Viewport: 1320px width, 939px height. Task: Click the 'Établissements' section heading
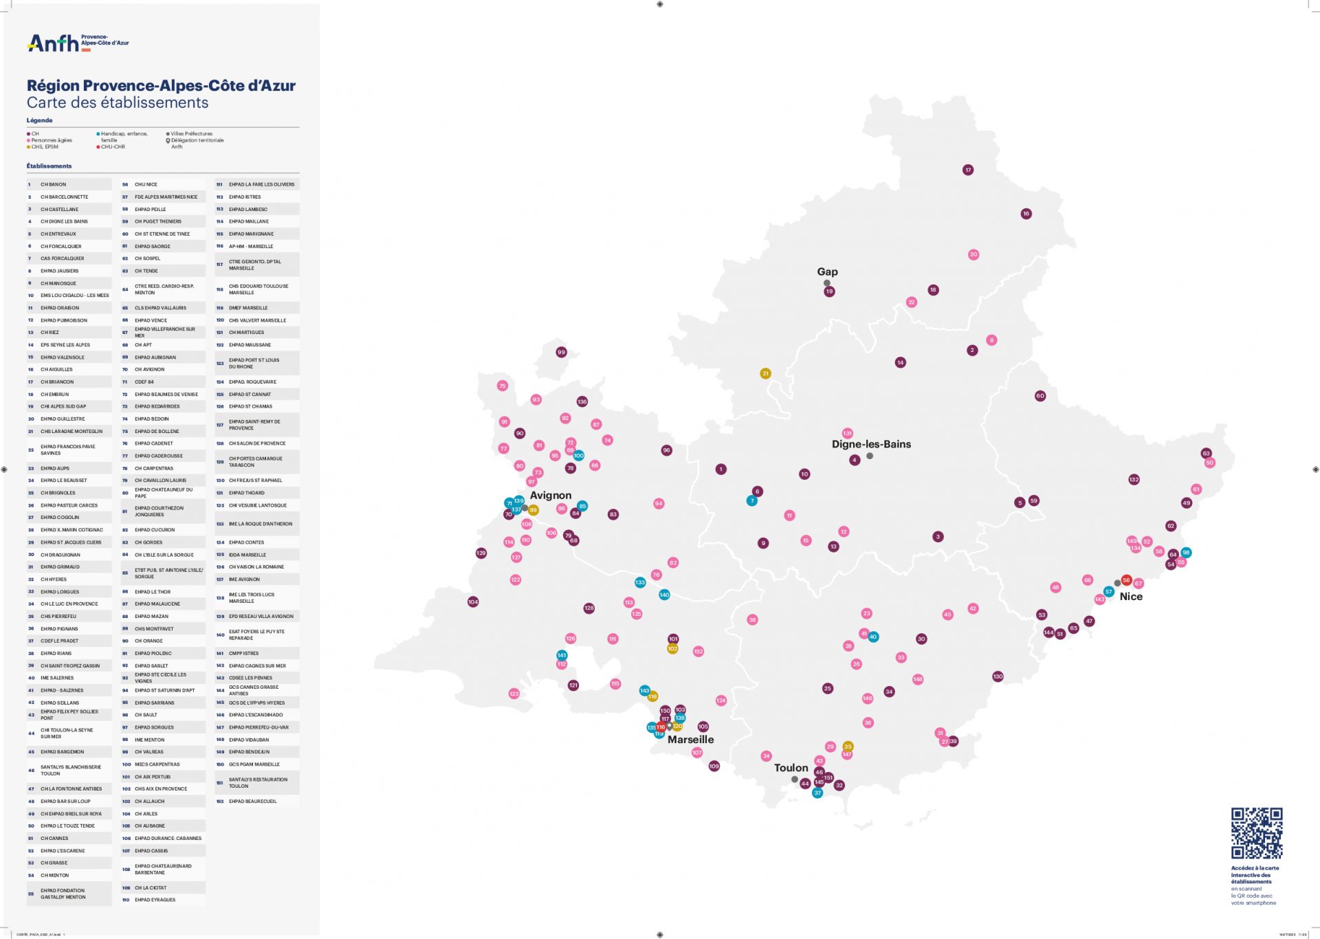pos(49,166)
